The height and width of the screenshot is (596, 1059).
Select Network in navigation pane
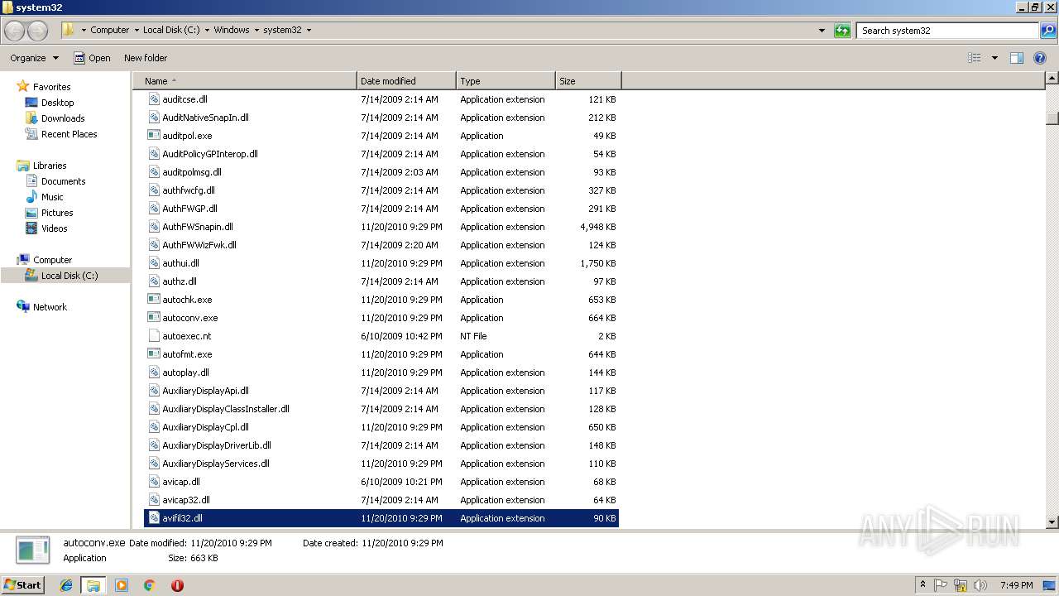50,307
